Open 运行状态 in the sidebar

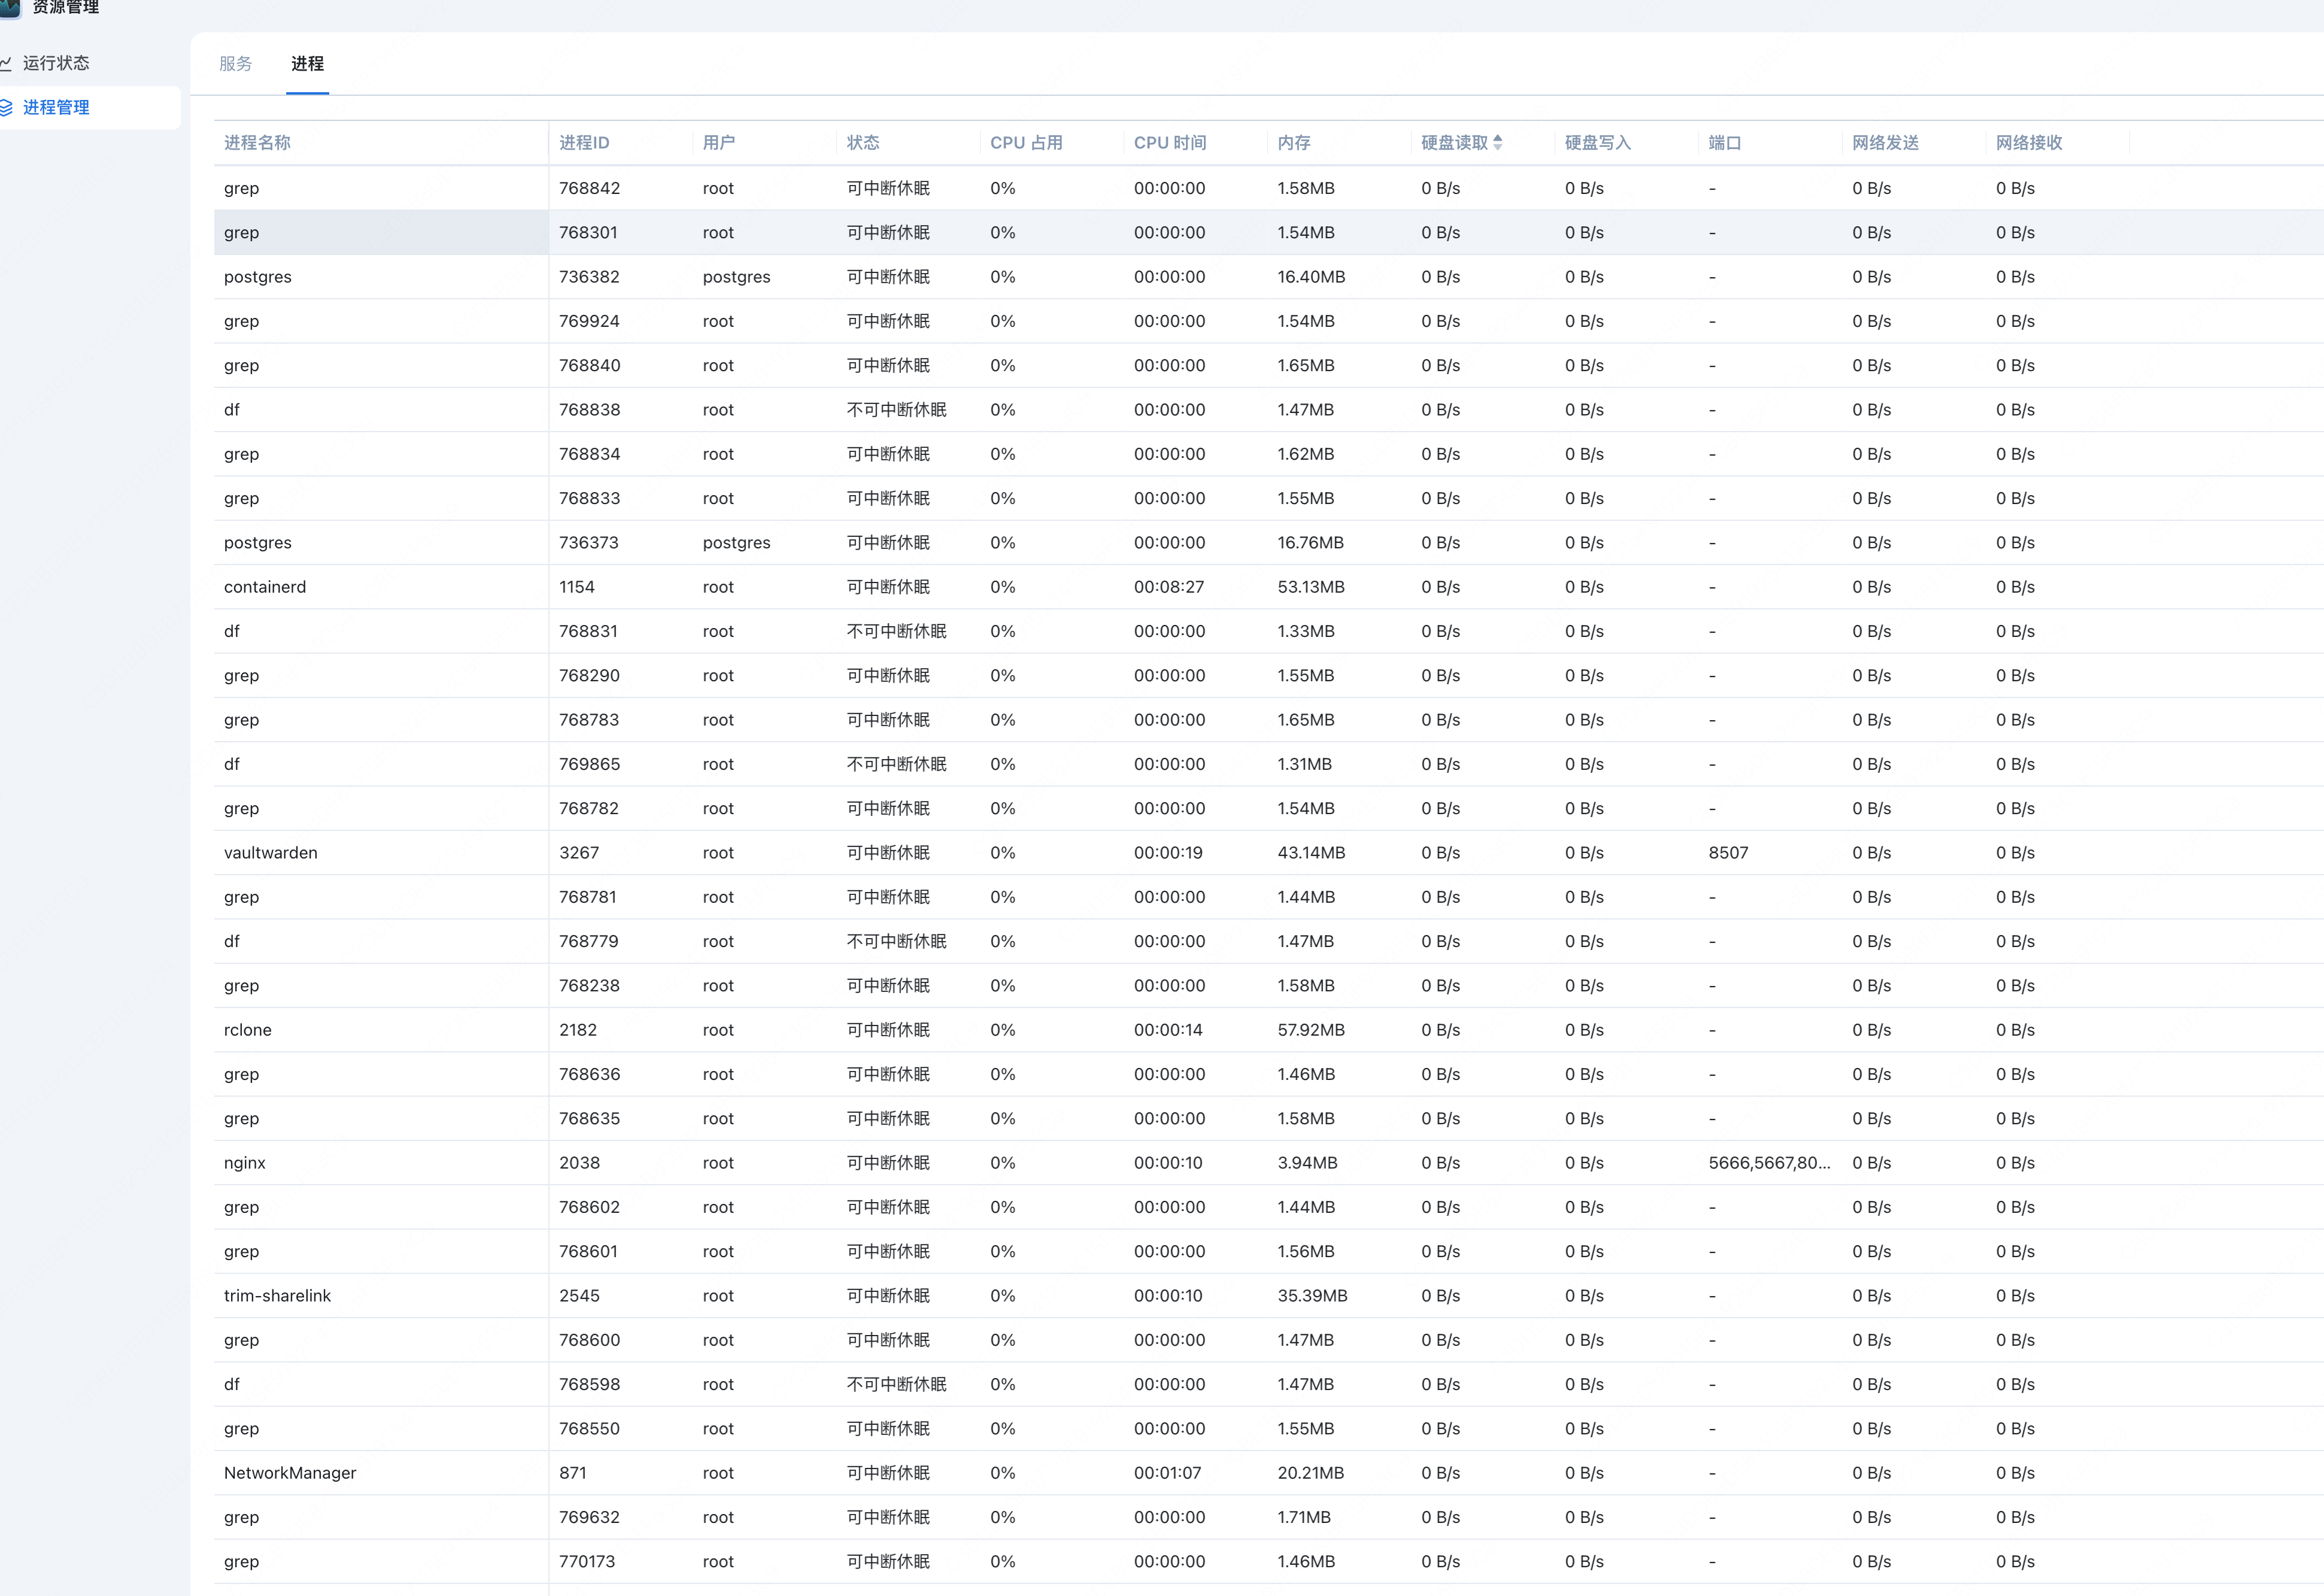56,63
